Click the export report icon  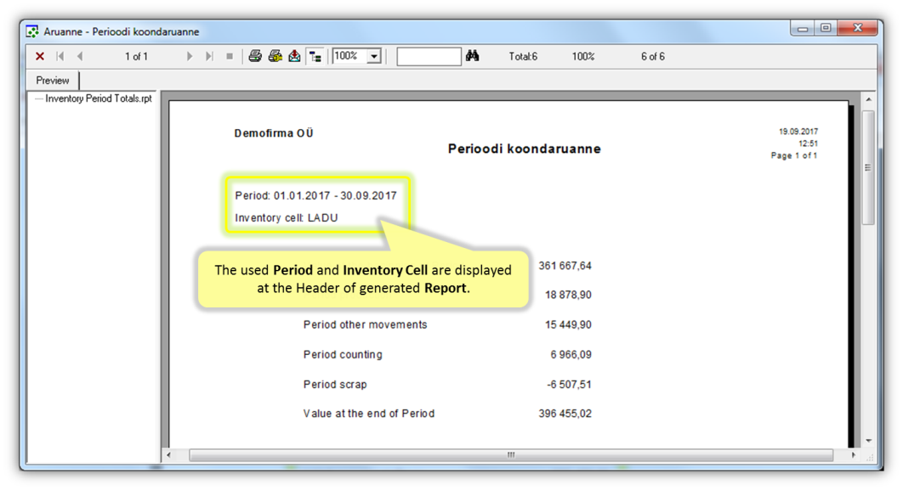294,57
